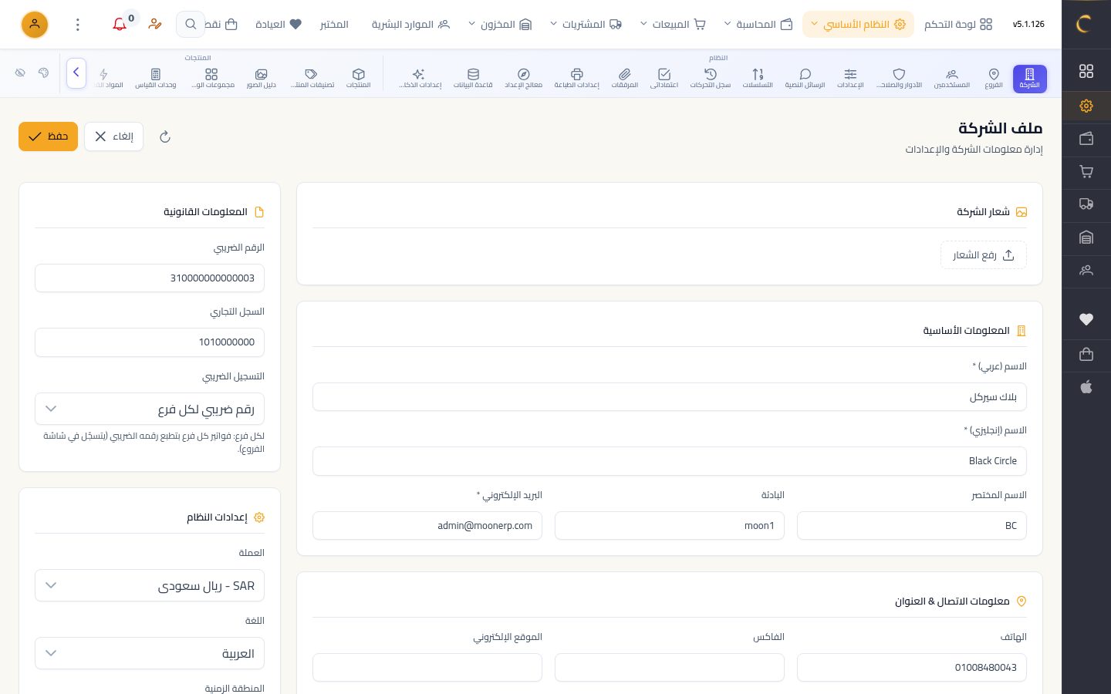
Task: Open the SMS messages (الرسائل النصية) icon
Action: click(x=805, y=78)
